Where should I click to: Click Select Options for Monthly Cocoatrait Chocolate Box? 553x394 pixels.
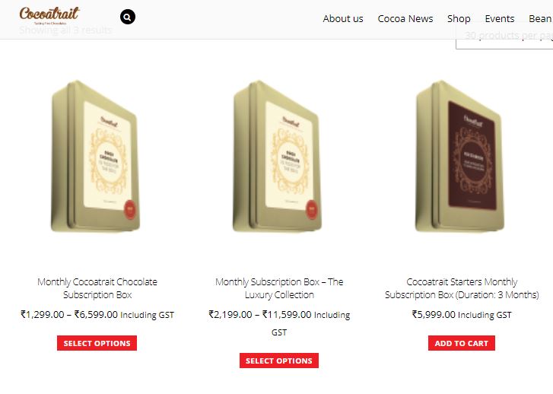click(x=97, y=343)
